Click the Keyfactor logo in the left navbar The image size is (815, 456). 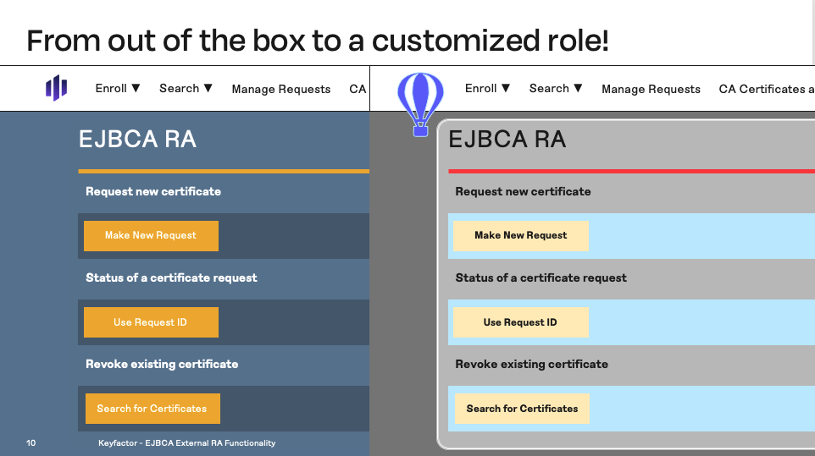56,88
